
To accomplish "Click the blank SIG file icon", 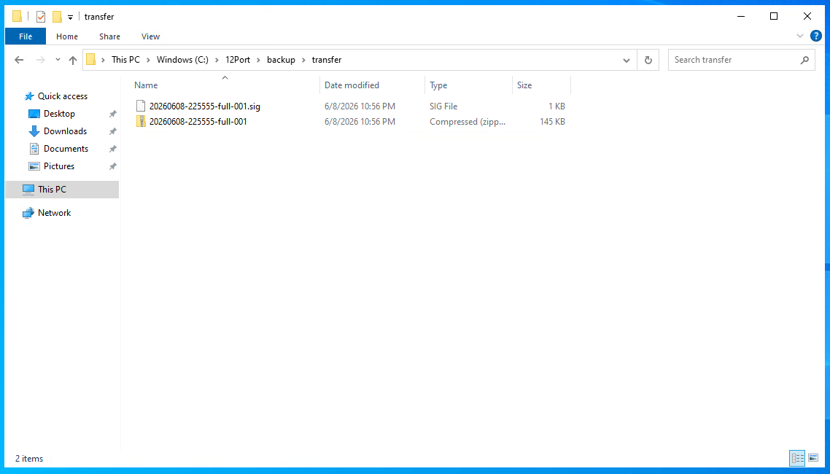I will (140, 106).
